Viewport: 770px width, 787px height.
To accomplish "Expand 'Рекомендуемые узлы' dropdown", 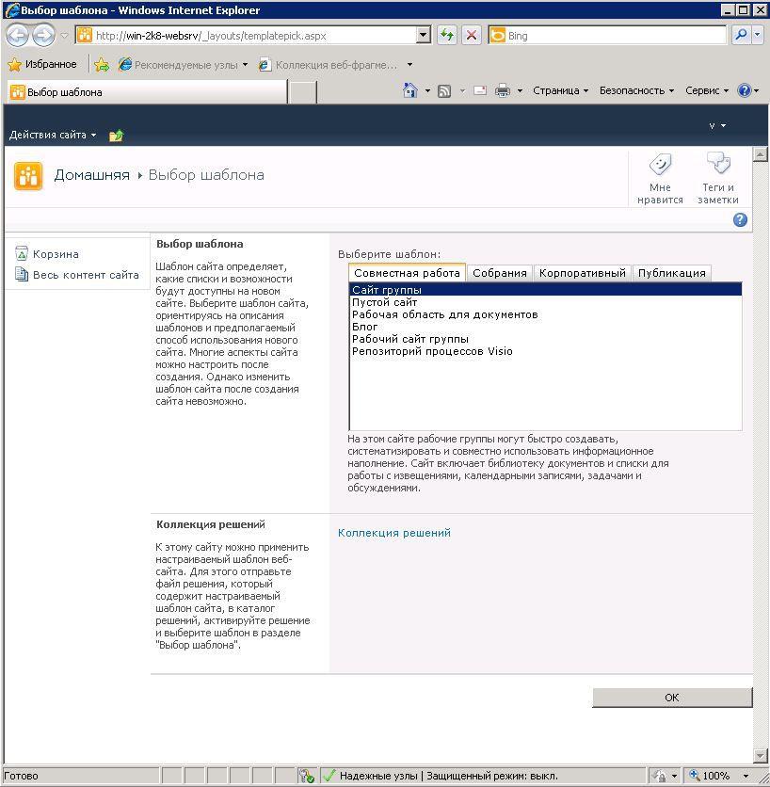I will coord(245,64).
